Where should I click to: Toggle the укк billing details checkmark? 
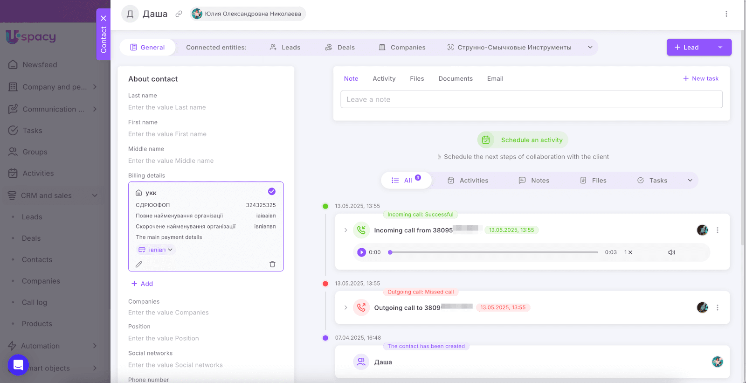tap(272, 192)
